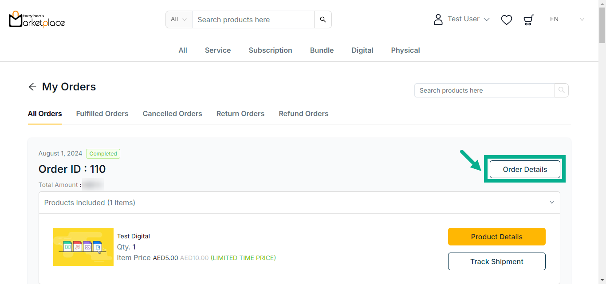Expand the Test User account menu
The width and height of the screenshot is (606, 284).
(x=468, y=19)
